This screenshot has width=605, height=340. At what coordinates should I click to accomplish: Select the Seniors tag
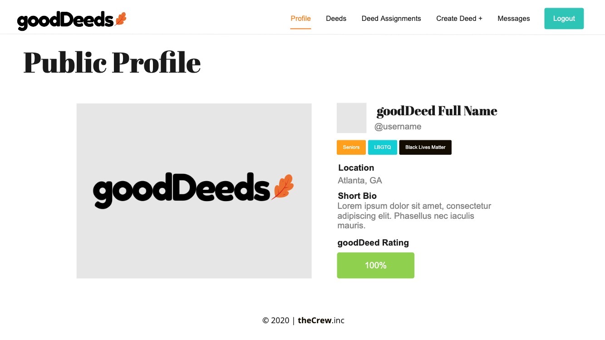point(351,147)
